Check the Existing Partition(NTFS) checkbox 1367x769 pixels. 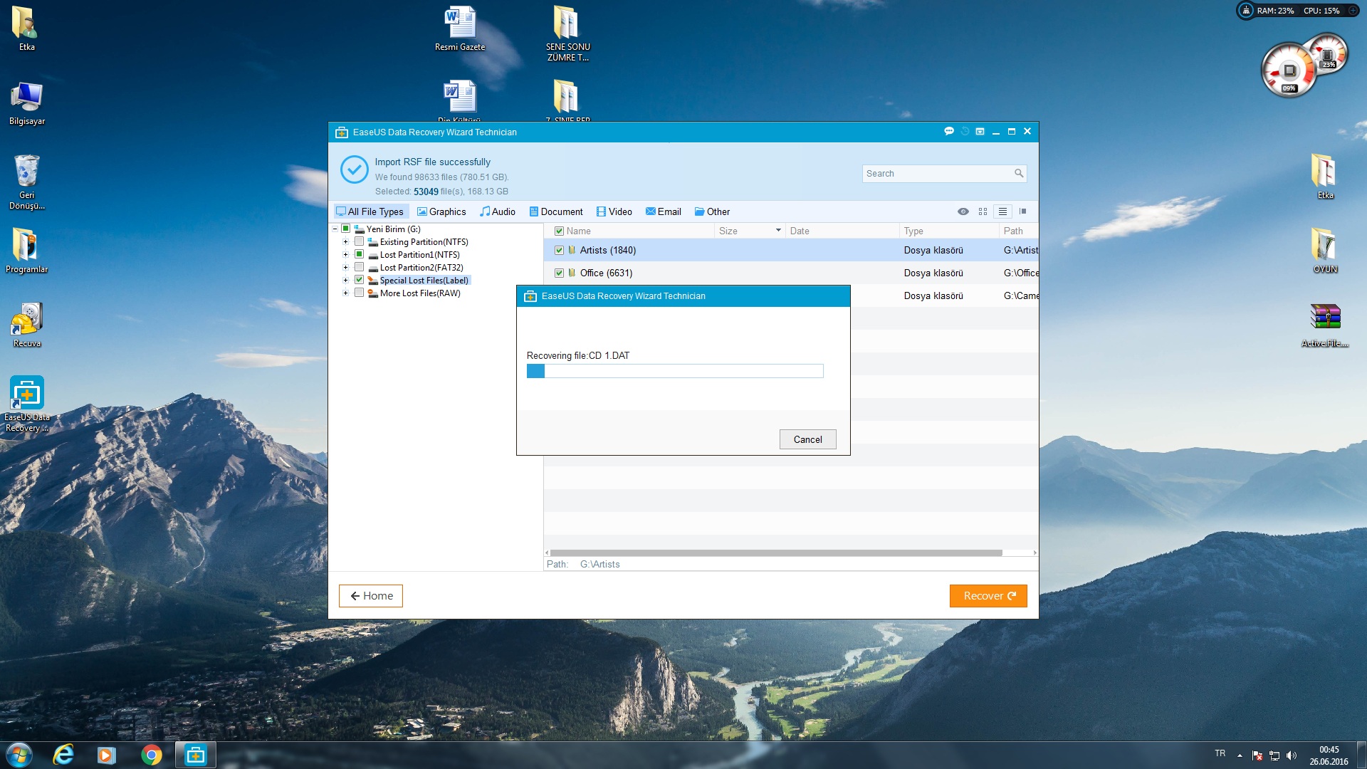coord(359,241)
